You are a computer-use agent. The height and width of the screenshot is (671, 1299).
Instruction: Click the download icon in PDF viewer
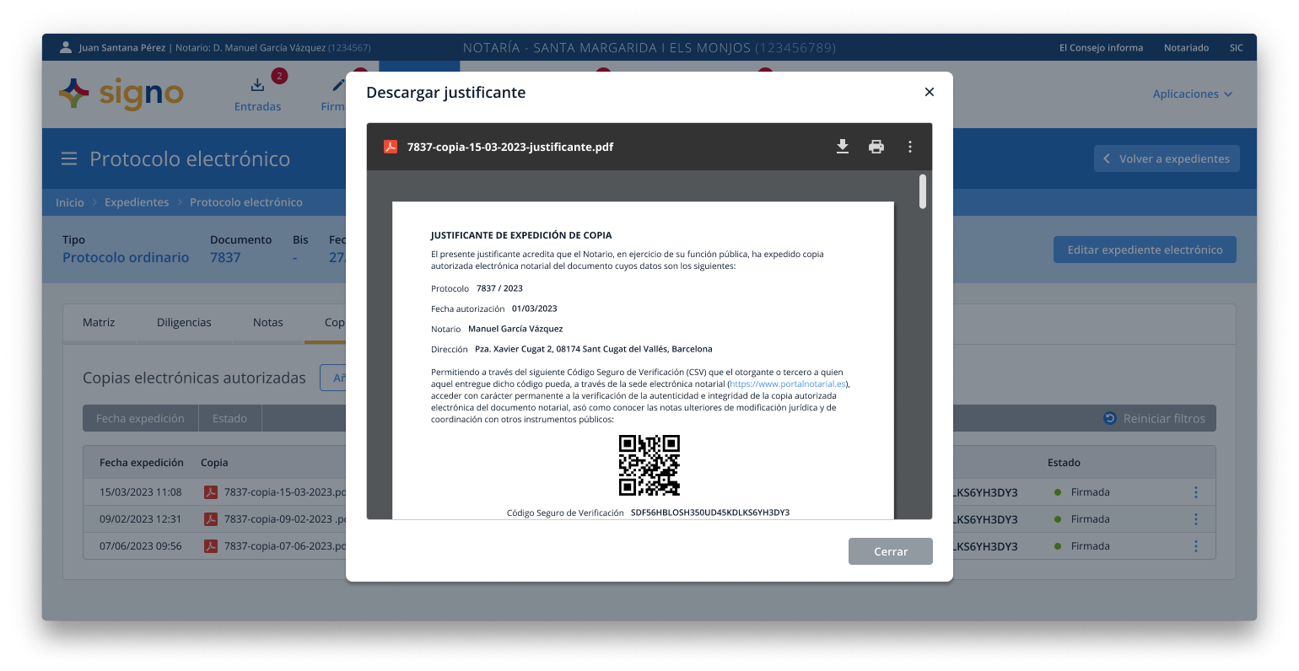point(842,147)
